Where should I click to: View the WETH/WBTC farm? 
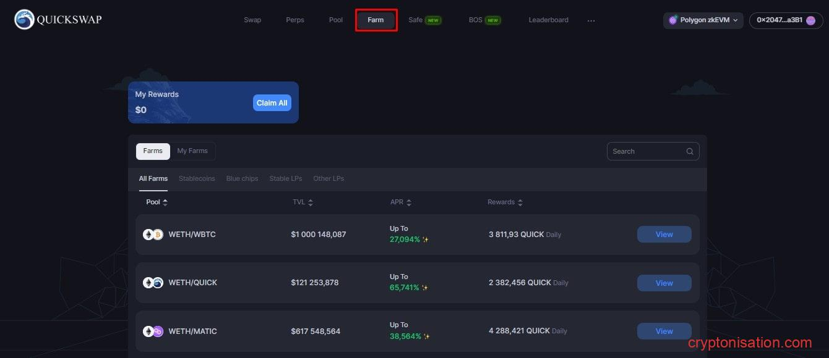click(664, 235)
